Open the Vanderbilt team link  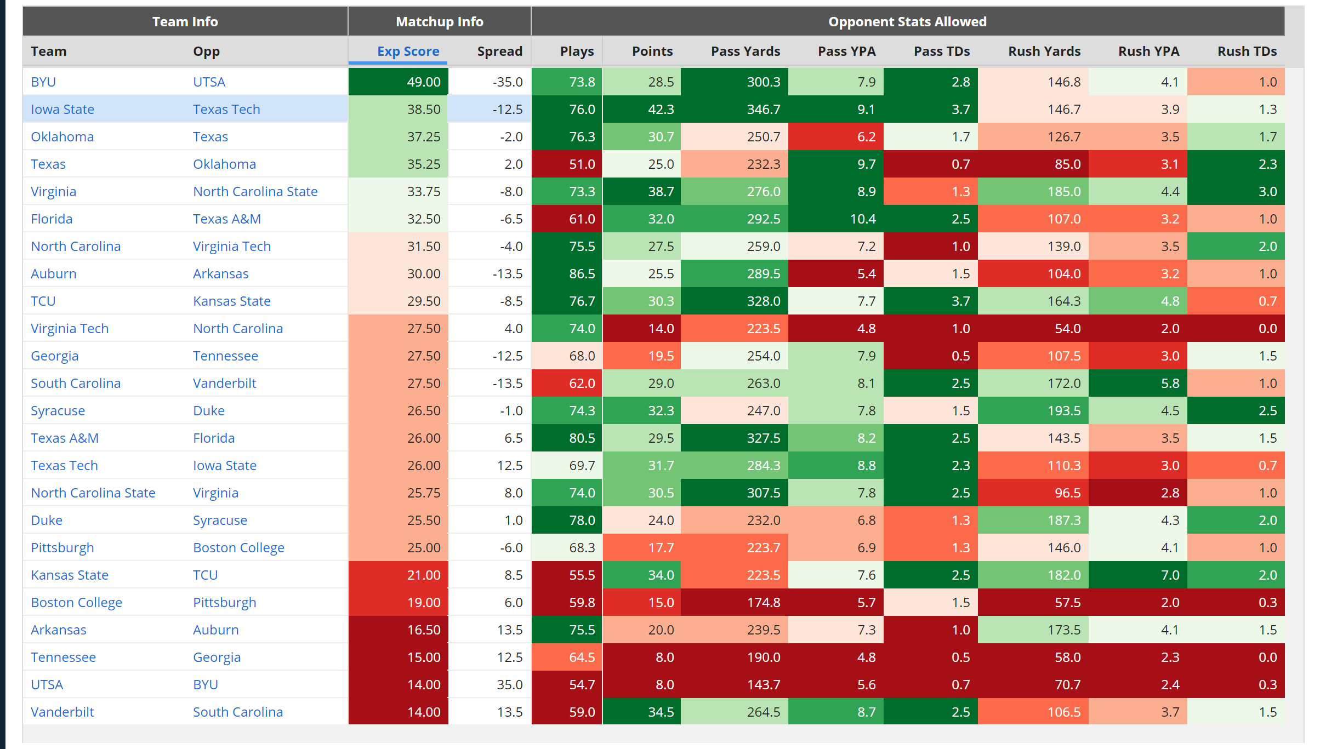click(62, 712)
